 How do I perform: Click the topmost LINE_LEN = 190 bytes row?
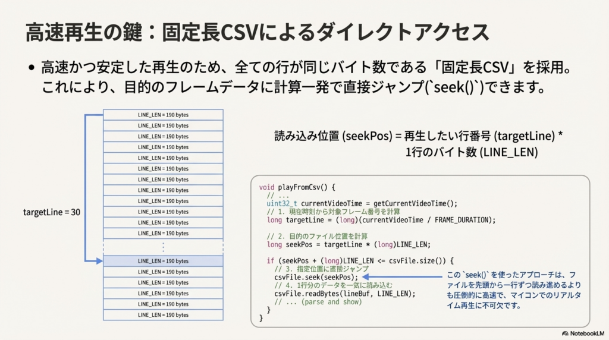tap(163, 115)
